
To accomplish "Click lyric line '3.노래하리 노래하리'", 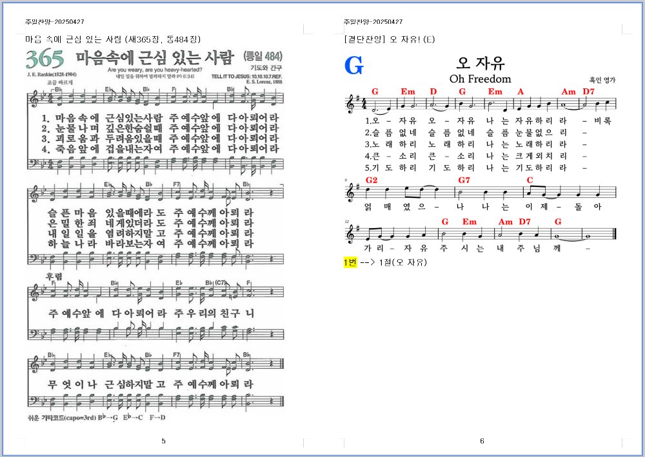I will (420, 144).
